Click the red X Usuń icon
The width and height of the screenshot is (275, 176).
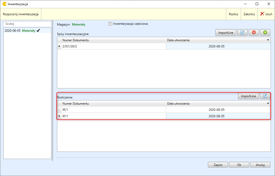262,14
